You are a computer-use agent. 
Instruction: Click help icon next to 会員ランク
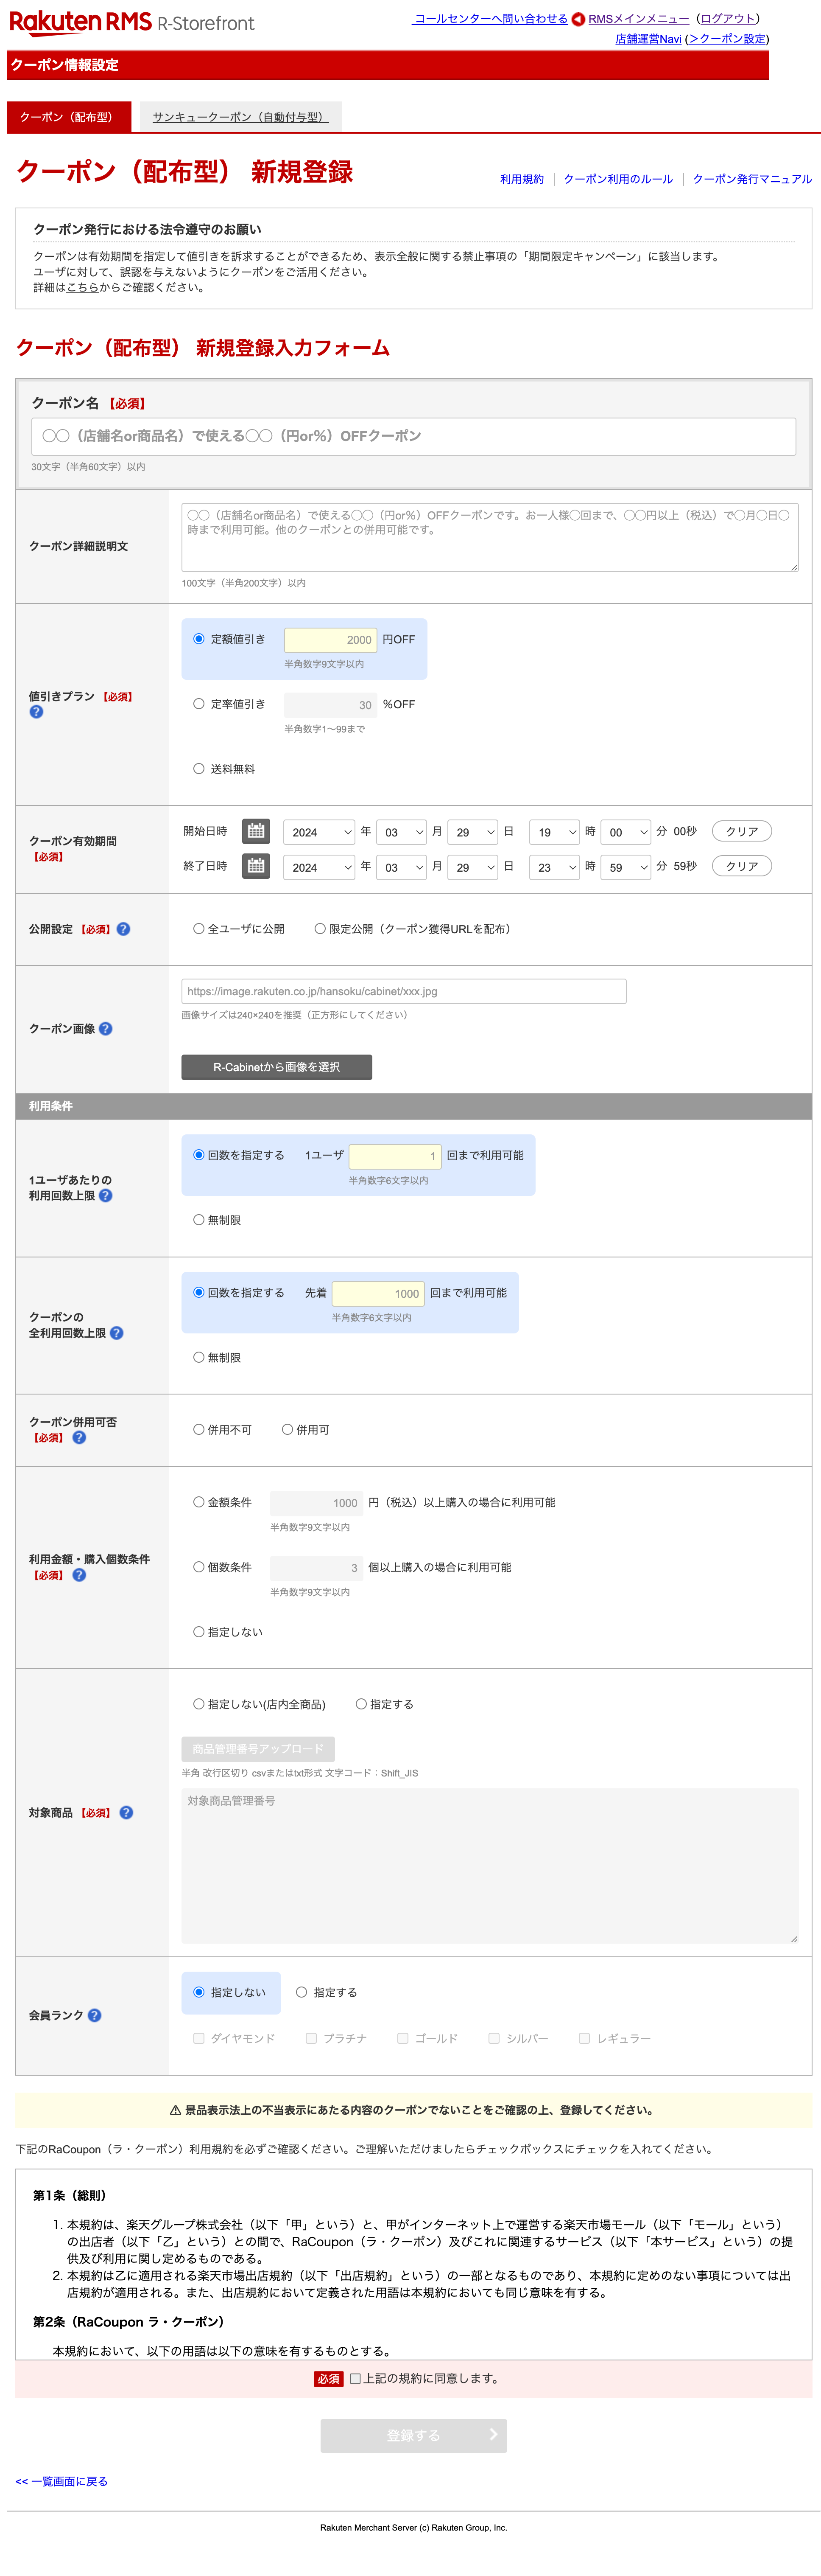(x=95, y=2016)
